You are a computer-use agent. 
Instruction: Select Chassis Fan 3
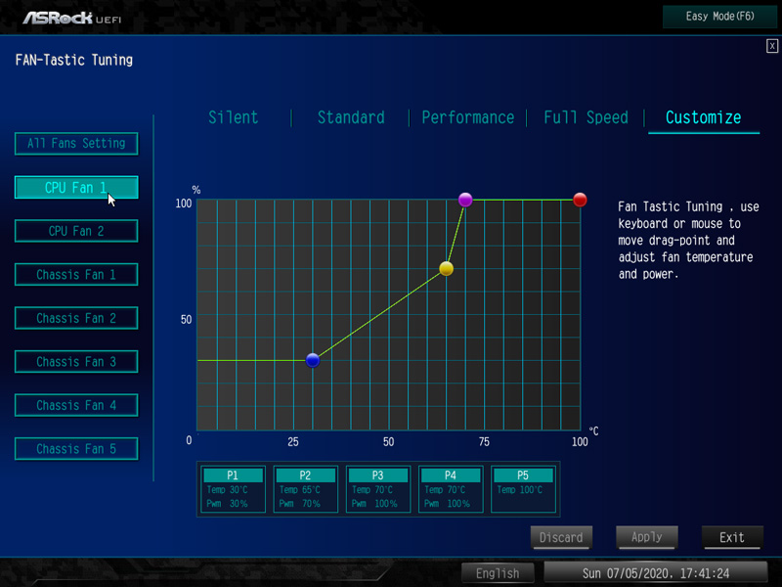point(76,362)
